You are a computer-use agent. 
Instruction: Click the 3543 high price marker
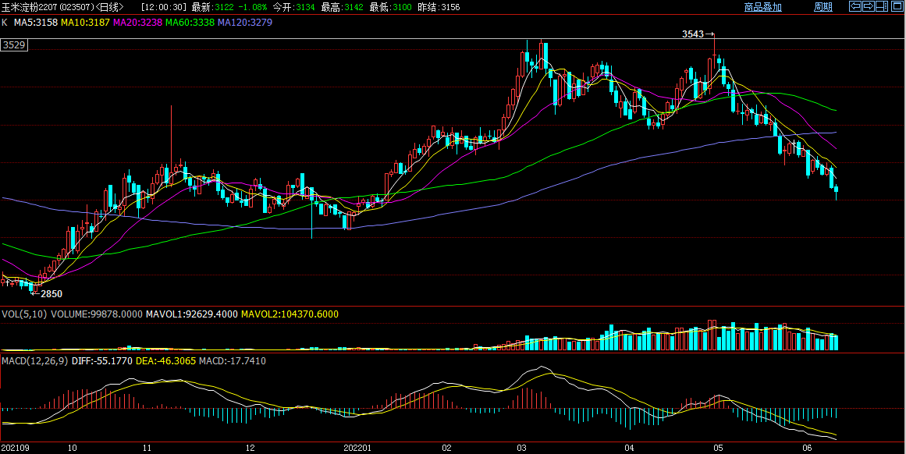[693, 34]
